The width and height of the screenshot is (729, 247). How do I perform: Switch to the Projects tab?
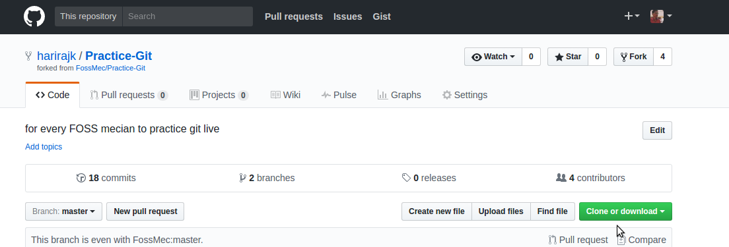point(219,95)
